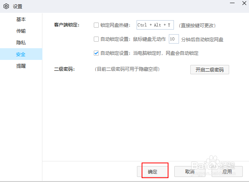Open the 隐私 settings tab

coord(21,42)
